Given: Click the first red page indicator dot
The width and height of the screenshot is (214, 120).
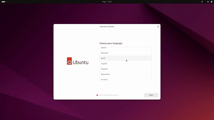Looking at the screenshot, I should click(x=97, y=95).
